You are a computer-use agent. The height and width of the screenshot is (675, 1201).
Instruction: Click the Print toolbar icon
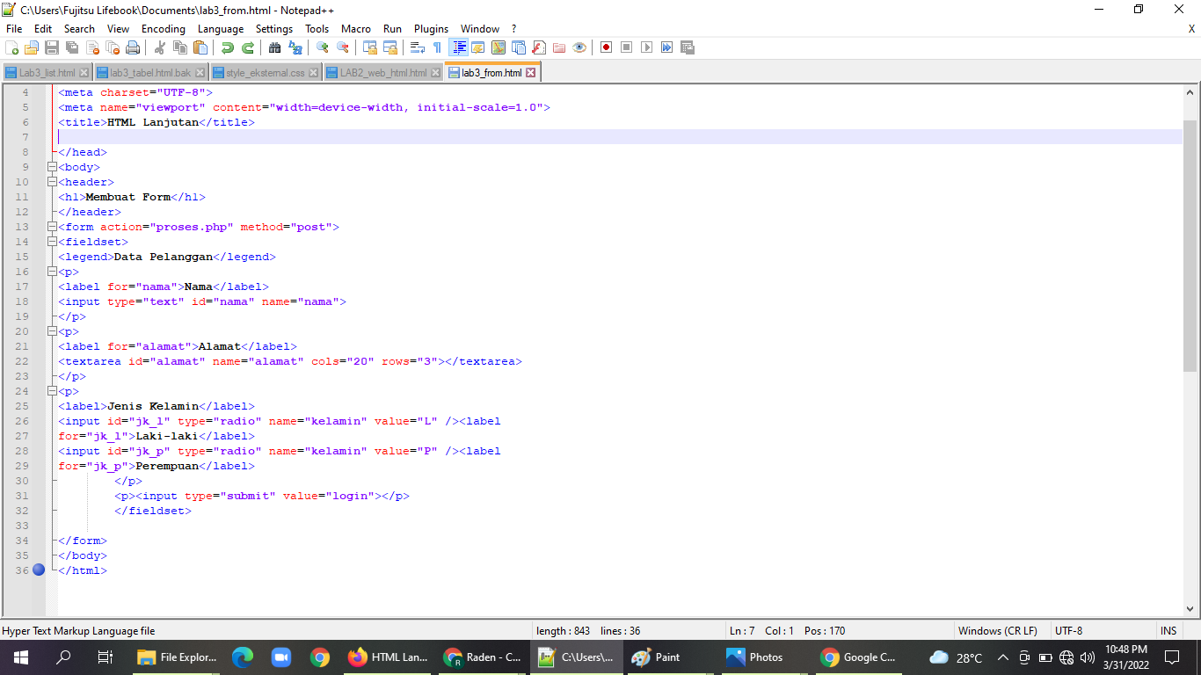tap(133, 47)
